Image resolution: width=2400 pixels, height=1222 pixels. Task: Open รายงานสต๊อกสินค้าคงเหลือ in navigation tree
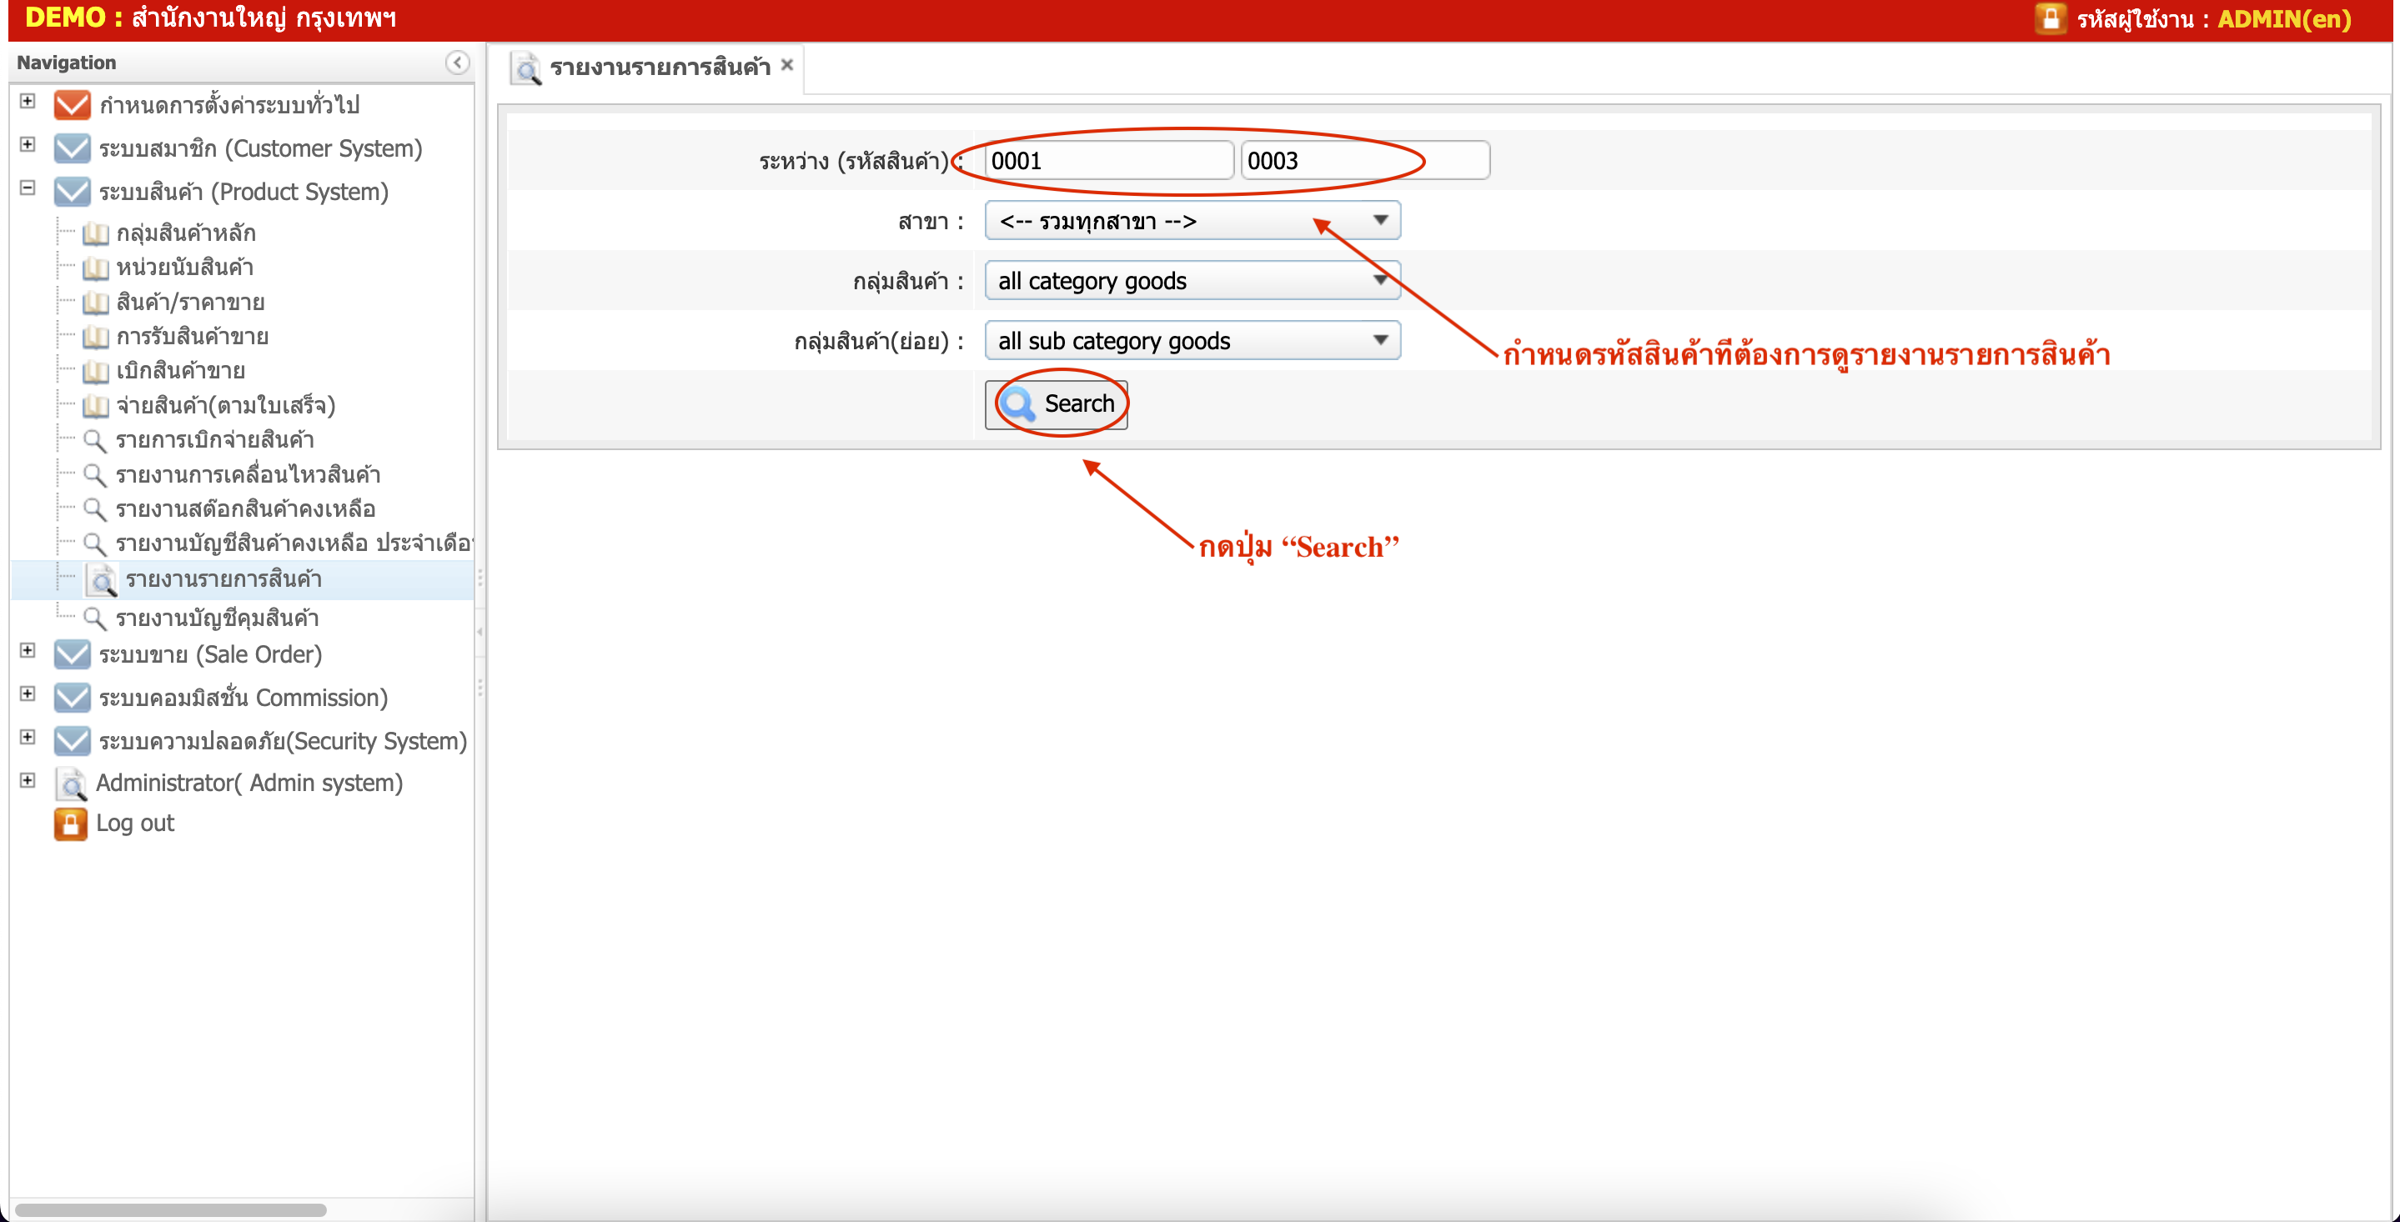pyautogui.click(x=245, y=509)
